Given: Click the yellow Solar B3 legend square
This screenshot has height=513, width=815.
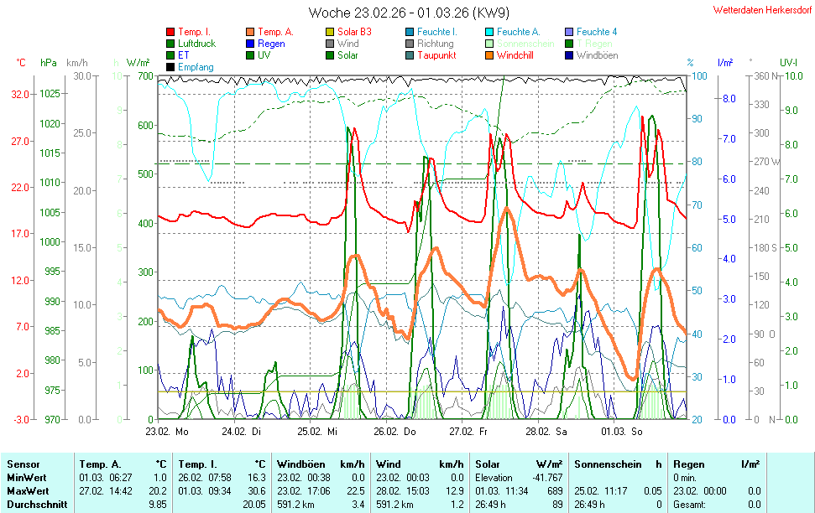Looking at the screenshot, I should (x=330, y=32).
